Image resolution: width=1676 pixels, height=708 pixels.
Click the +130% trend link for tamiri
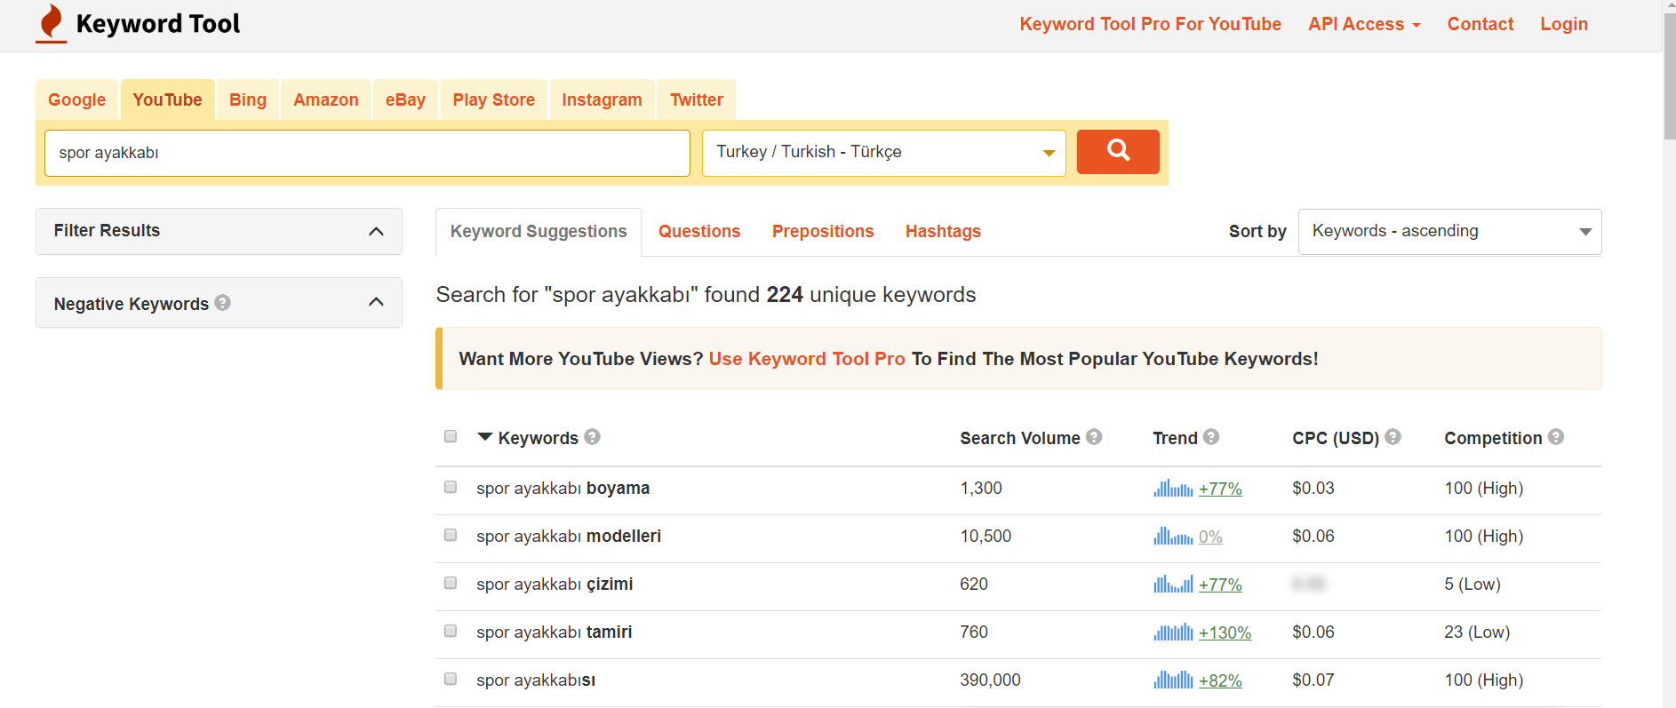[1225, 632]
